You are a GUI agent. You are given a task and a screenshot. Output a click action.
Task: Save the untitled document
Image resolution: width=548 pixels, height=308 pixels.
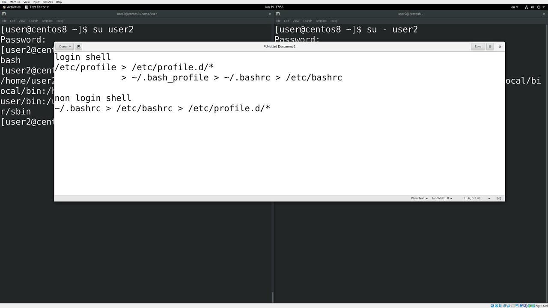(478, 47)
